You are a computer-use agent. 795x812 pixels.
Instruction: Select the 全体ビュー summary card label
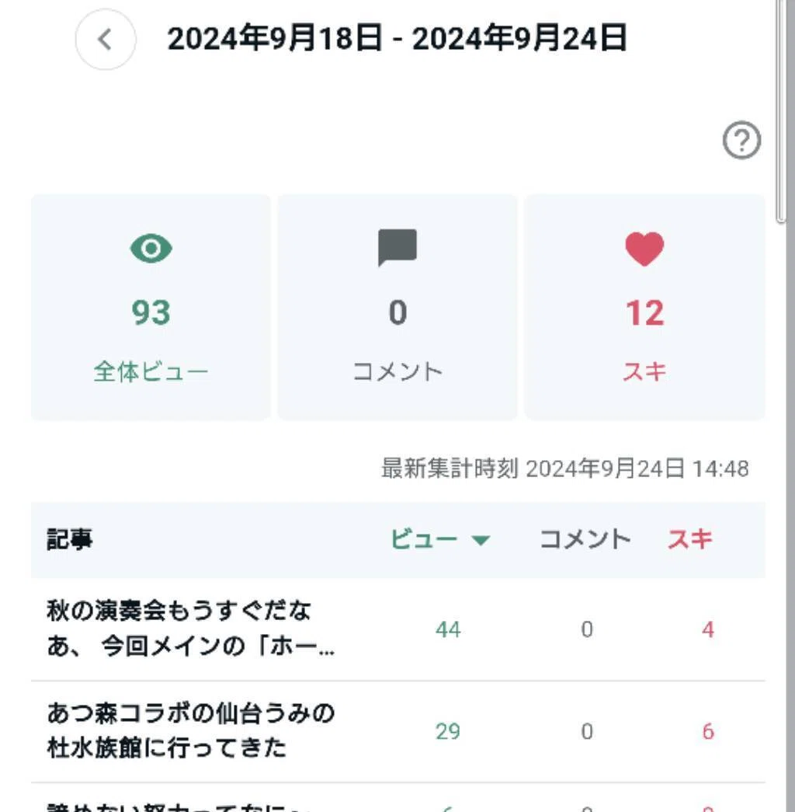(x=151, y=371)
